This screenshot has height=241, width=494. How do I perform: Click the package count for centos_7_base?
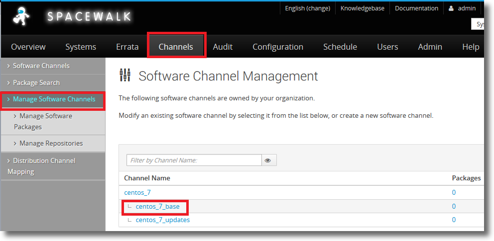(454, 206)
